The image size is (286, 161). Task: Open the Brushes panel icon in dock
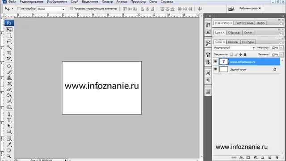click(x=208, y=55)
